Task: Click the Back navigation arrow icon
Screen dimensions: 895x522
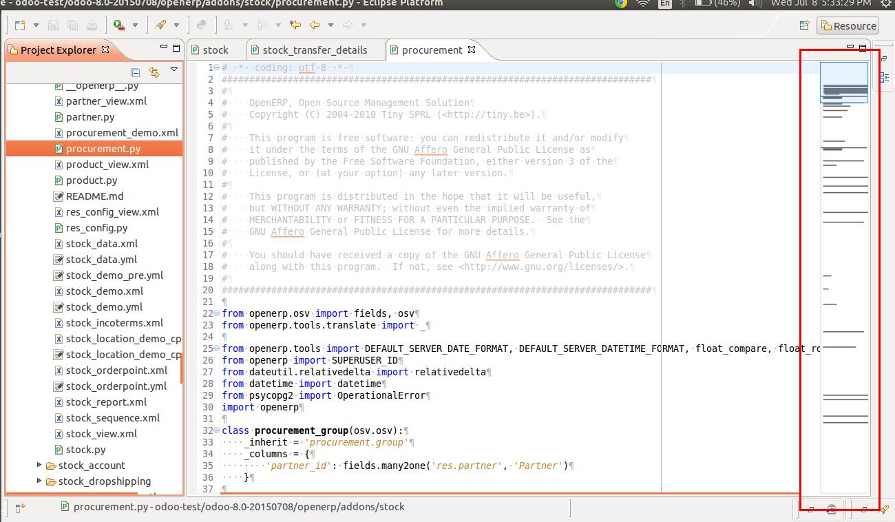Action: click(315, 23)
